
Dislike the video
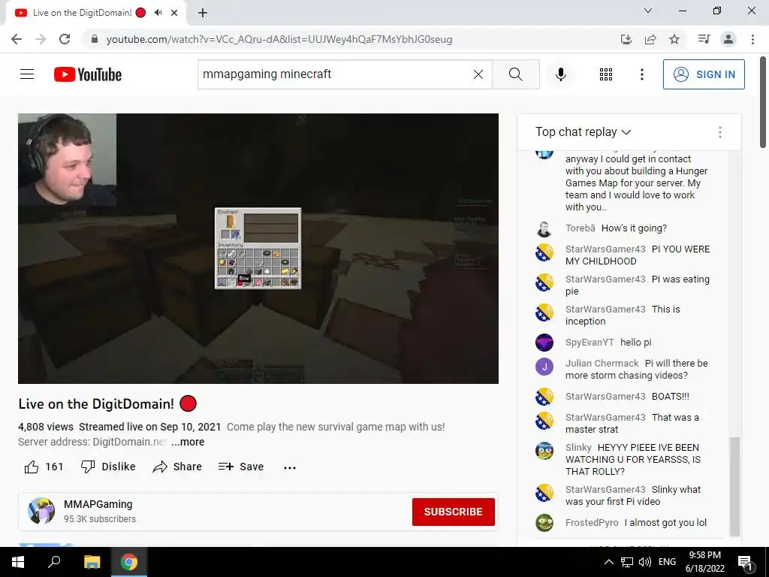[x=108, y=467]
